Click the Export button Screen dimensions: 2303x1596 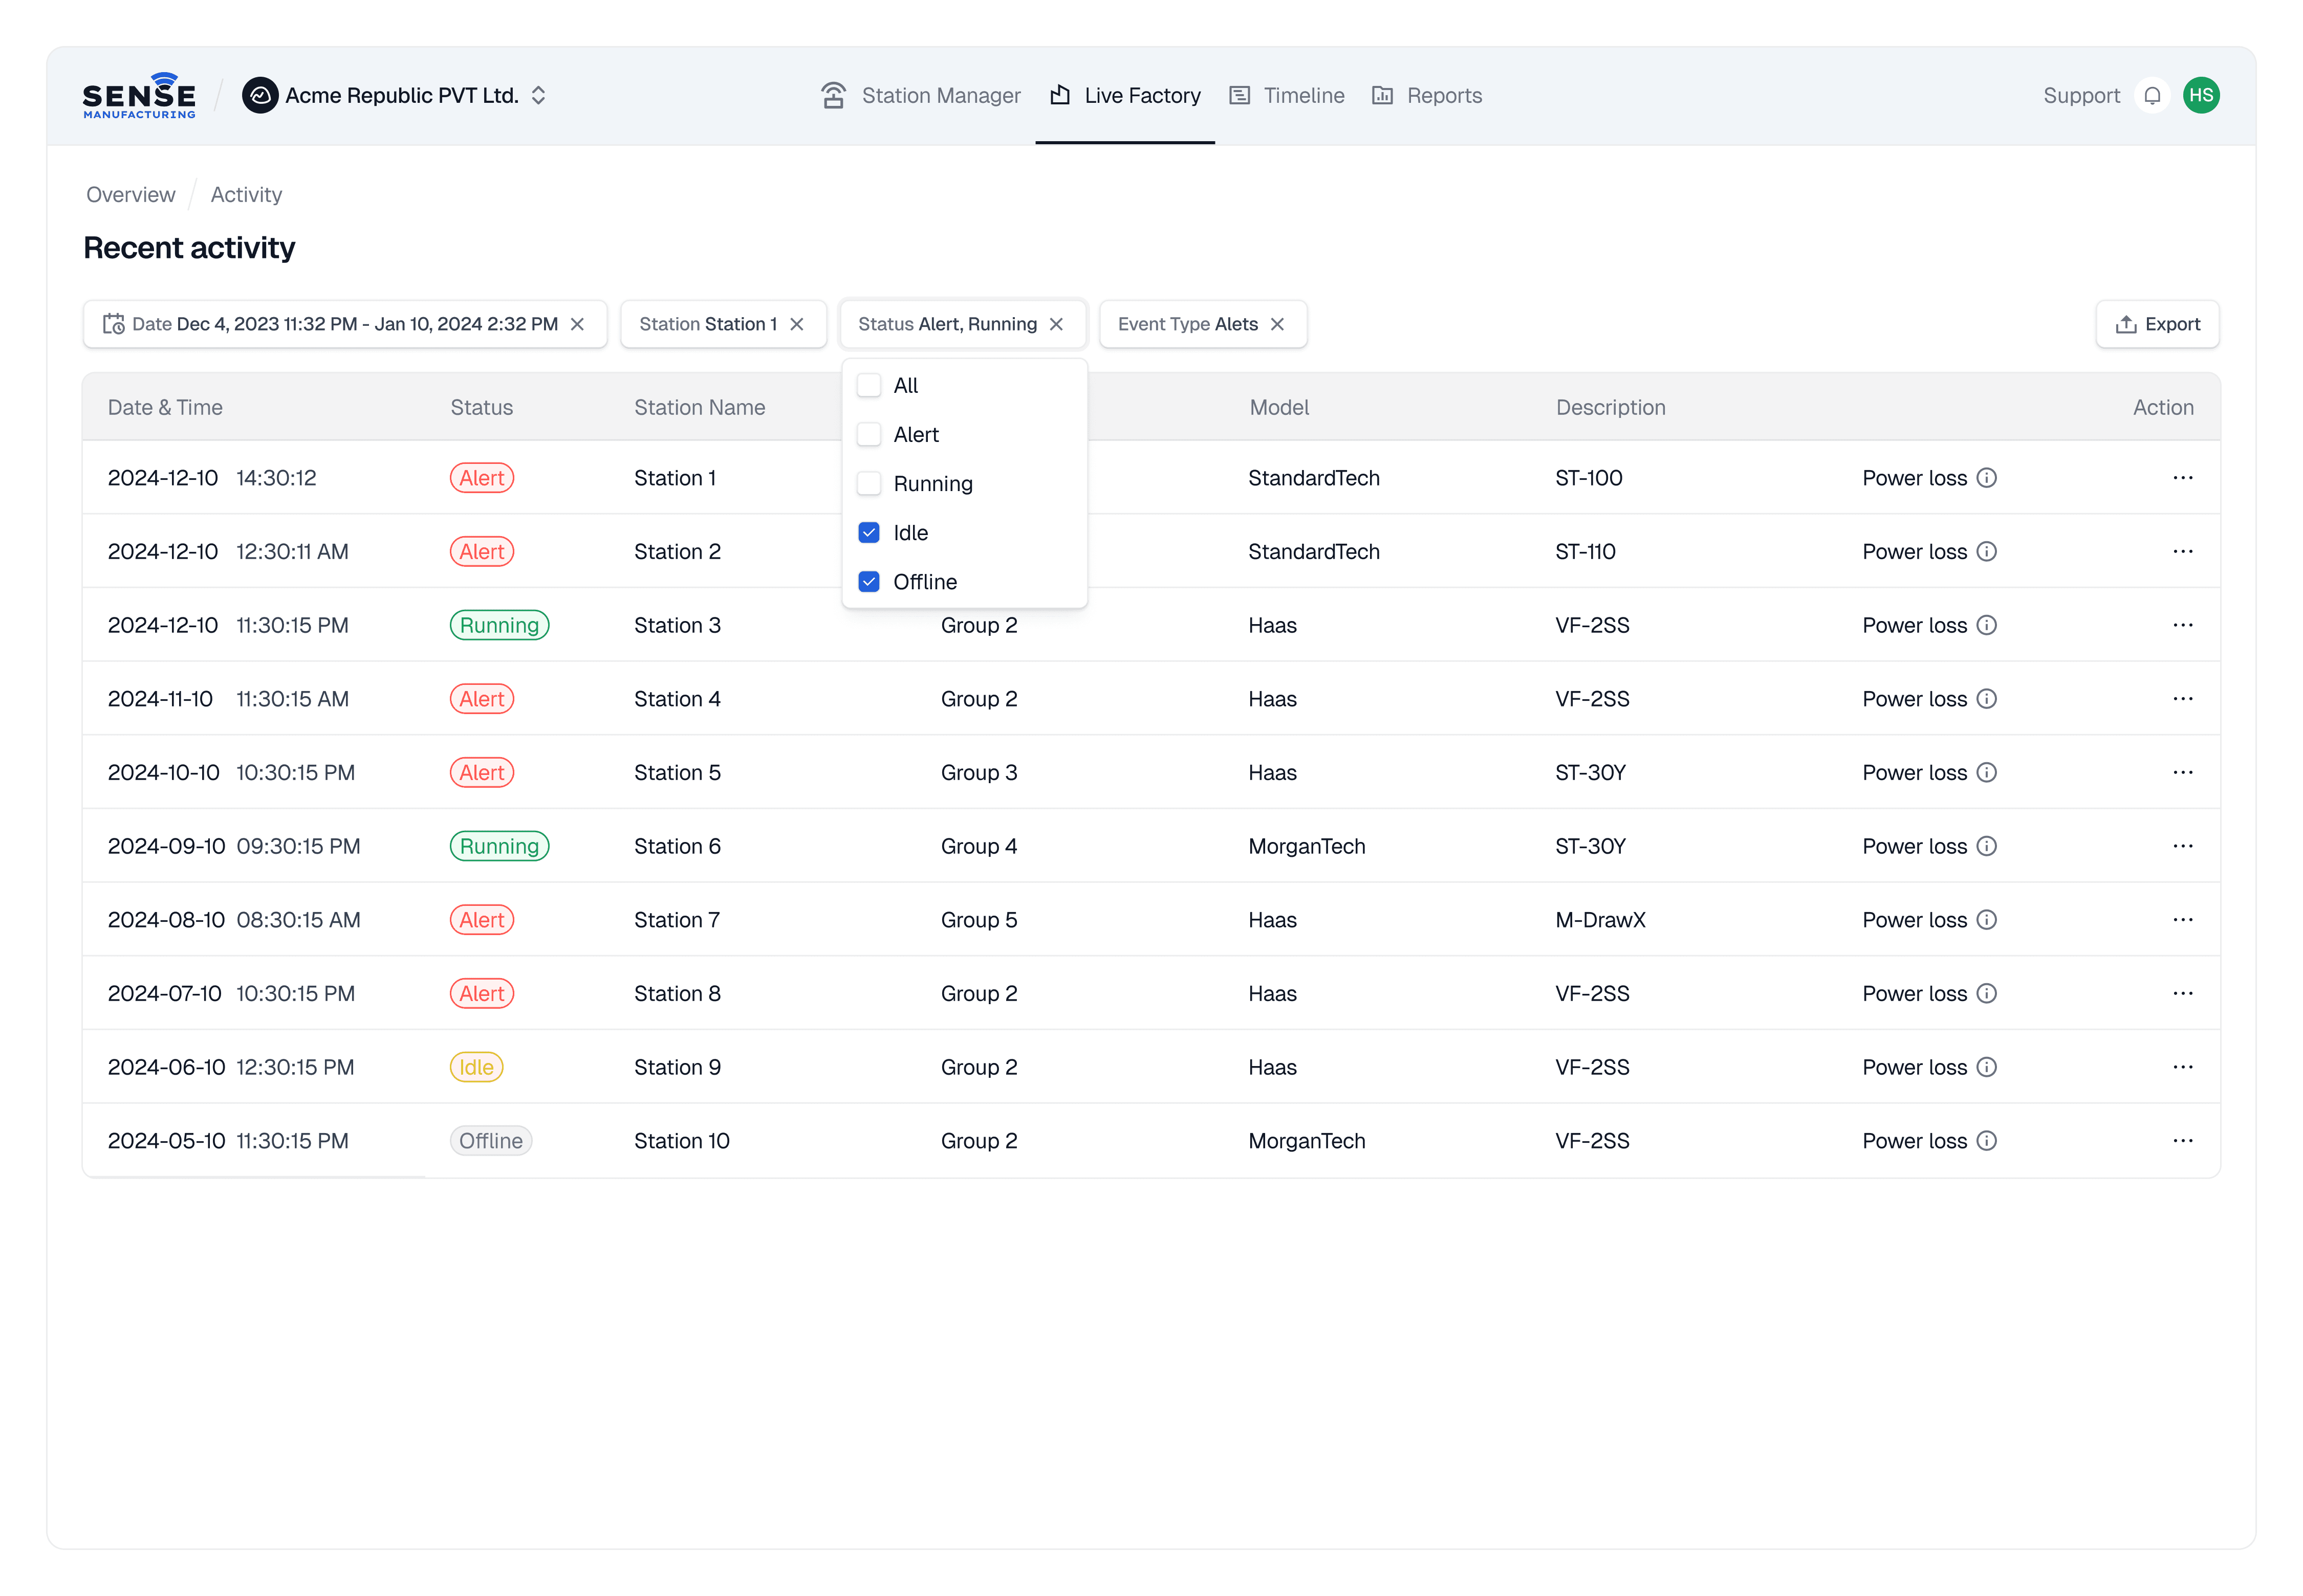tap(2157, 324)
